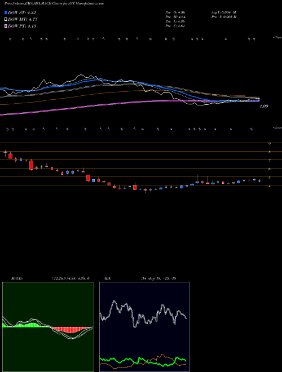This screenshot has width=282, height=372.
Task: Click the price axis label 9
Action: click(x=270, y=144)
